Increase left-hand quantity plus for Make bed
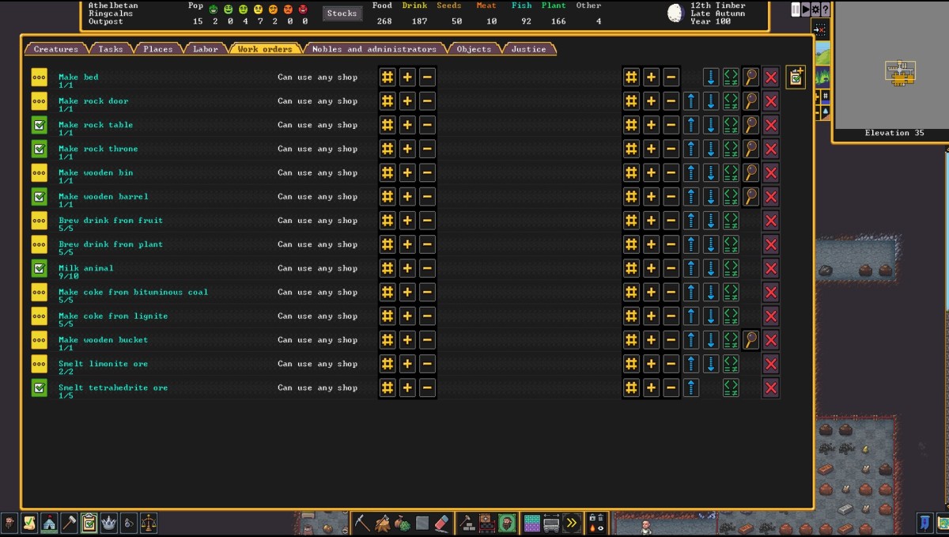949x537 pixels. (x=407, y=78)
